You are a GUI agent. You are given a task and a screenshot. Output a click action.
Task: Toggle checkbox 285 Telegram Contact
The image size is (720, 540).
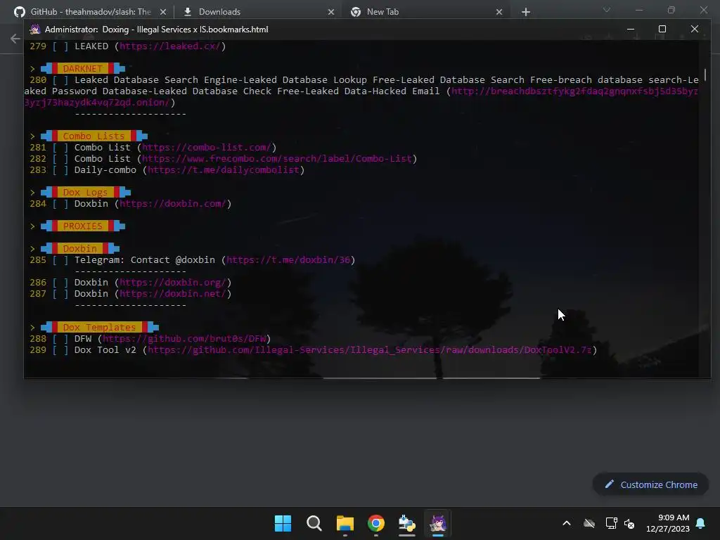pos(60,260)
